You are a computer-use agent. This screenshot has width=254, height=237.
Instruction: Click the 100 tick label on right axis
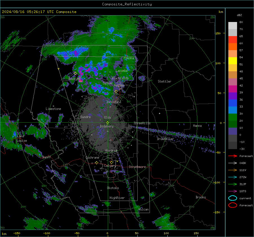coord(218,63)
